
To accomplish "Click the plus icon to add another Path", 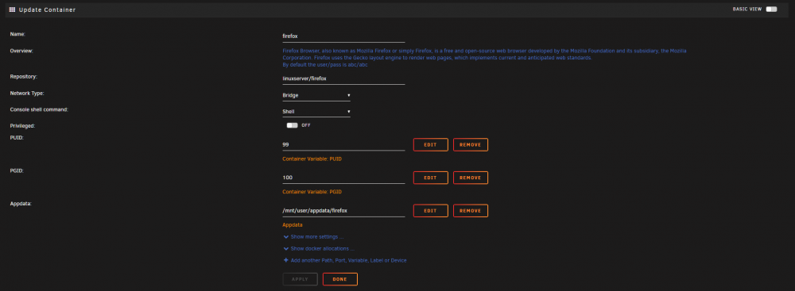I will point(286,260).
